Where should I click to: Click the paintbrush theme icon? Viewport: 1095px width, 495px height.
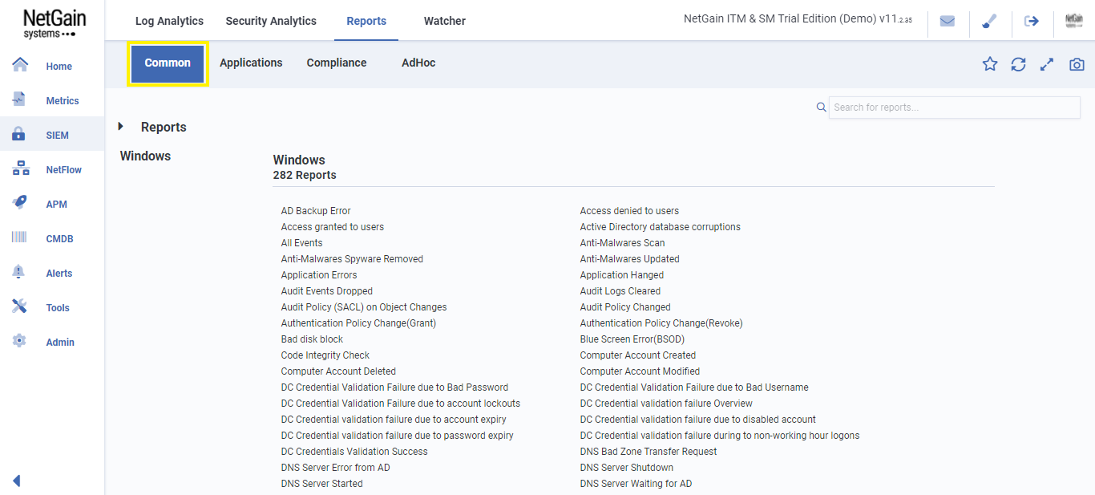pyautogui.click(x=989, y=22)
